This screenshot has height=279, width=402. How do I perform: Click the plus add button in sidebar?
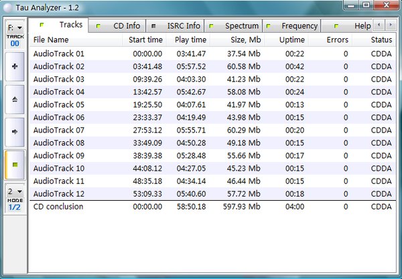pyautogui.click(x=15, y=66)
